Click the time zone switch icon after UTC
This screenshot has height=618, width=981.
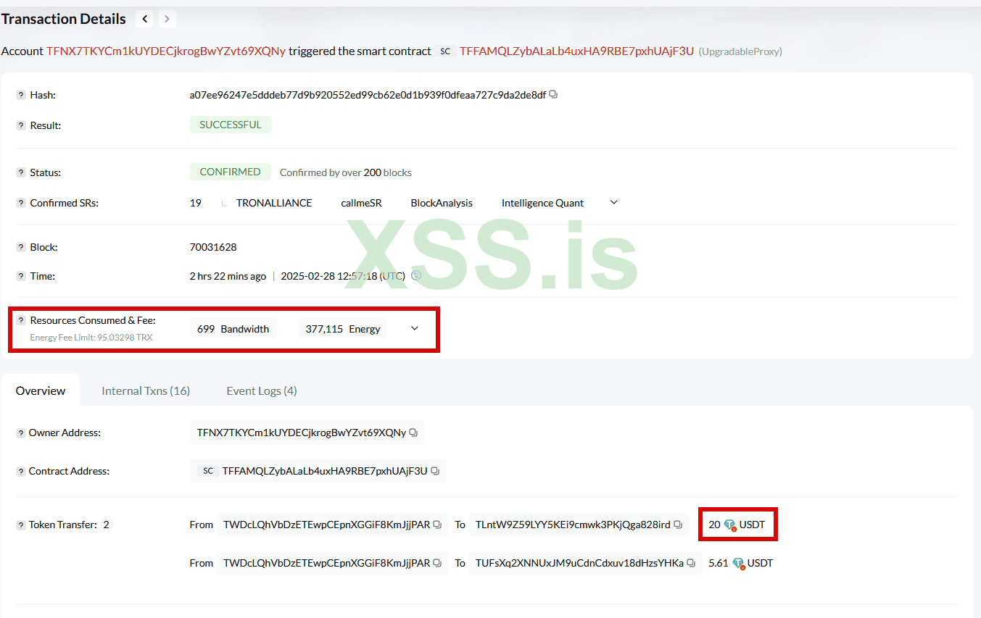(416, 275)
